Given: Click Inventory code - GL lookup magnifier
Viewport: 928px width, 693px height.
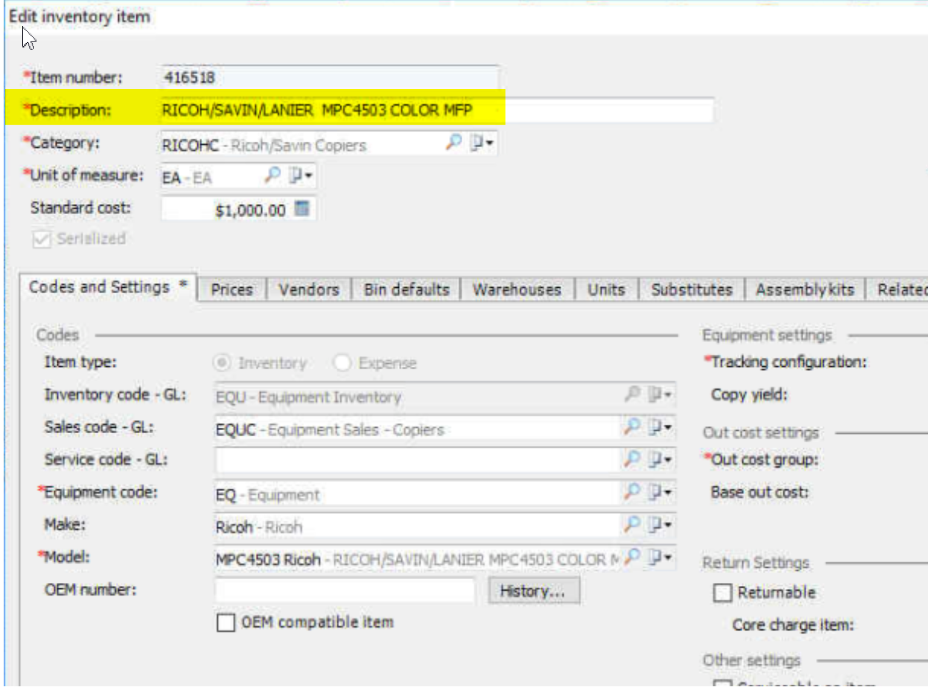Looking at the screenshot, I should click(x=633, y=394).
